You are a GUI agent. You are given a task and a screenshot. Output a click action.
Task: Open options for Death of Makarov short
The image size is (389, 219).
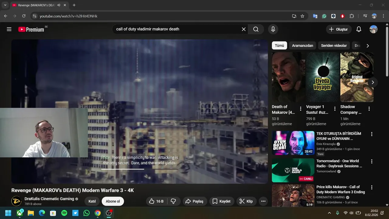point(301,109)
